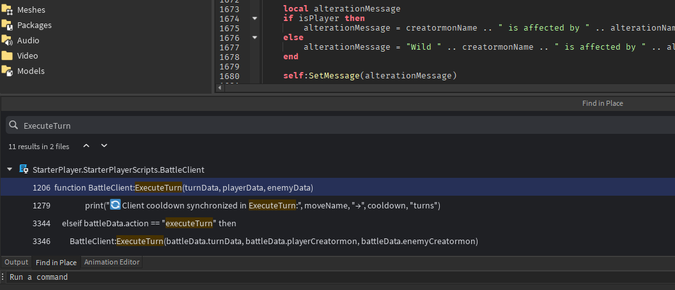Open result at line 1206 function definition

pos(337,188)
